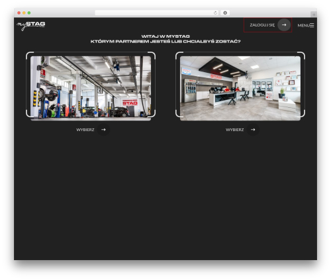331x280 pixels.
Task: Select the showroom office photo
Action: [240, 88]
